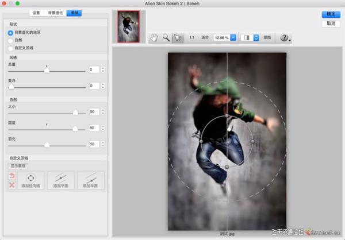345x240 pixels.
Task: Click the red X delete region icon
Action: (x=12, y=185)
